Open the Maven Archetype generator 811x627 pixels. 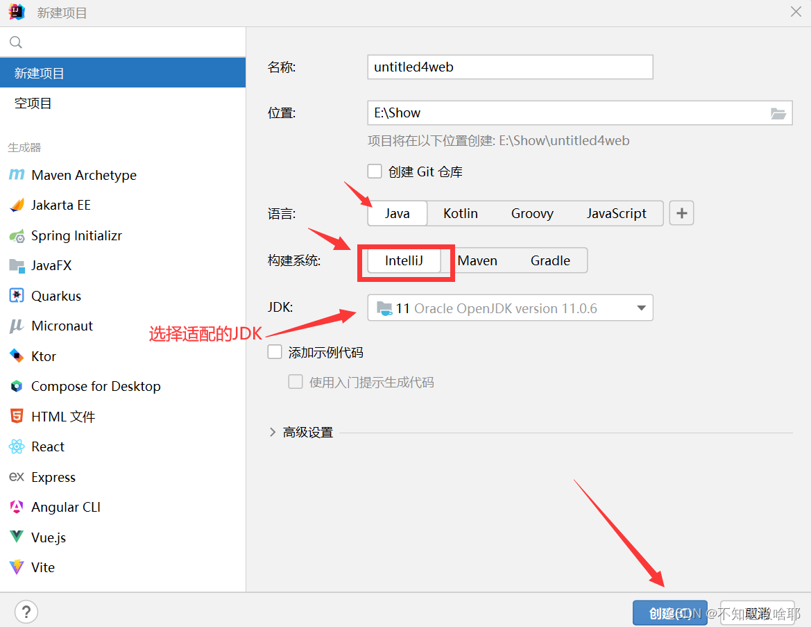pyautogui.click(x=123, y=175)
